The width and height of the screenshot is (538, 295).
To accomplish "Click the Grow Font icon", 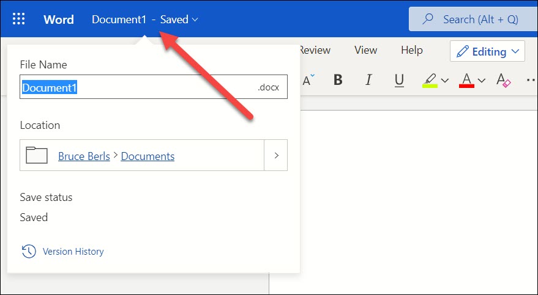I will 308,80.
